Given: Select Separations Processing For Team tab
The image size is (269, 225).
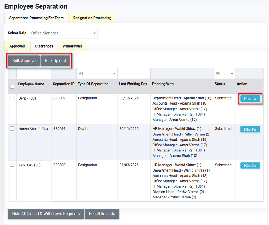Looking at the screenshot, I should click(x=36, y=18).
